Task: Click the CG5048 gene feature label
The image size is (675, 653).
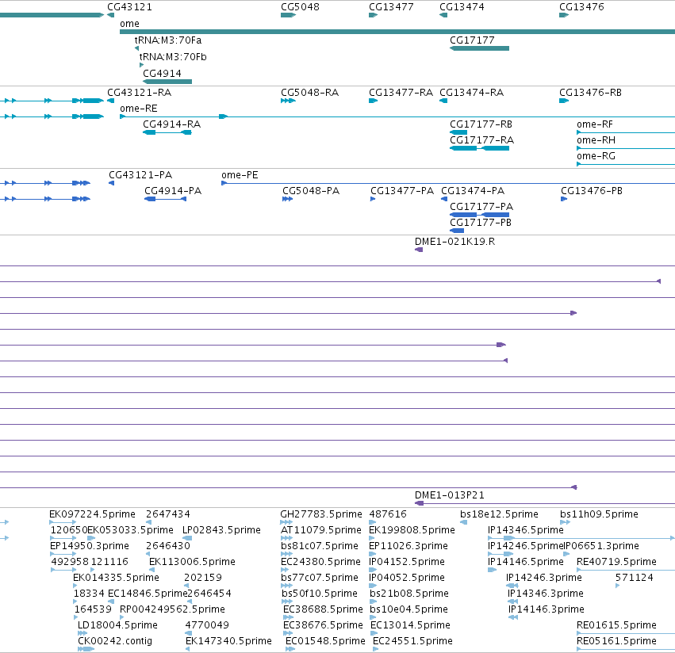Action: pyautogui.click(x=300, y=7)
